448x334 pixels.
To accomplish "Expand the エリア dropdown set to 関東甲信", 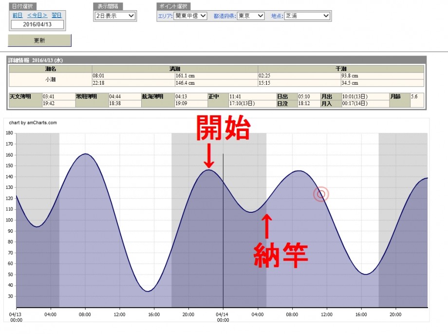I will 190,16.
